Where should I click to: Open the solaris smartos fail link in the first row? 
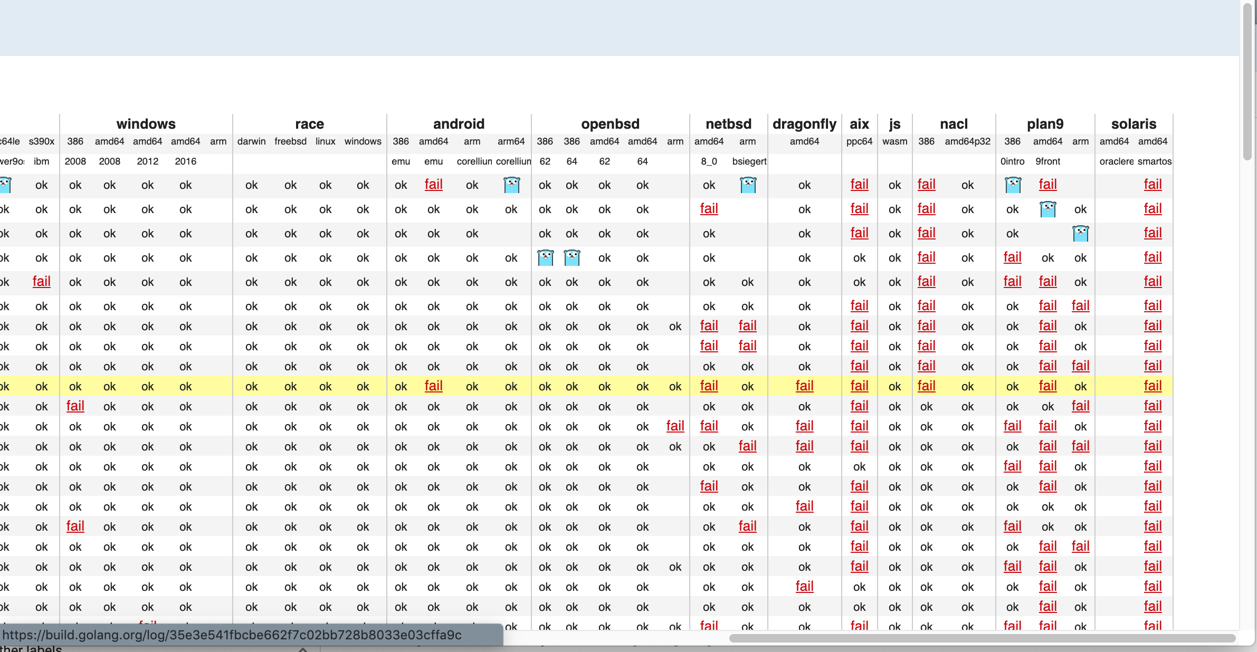(1153, 185)
